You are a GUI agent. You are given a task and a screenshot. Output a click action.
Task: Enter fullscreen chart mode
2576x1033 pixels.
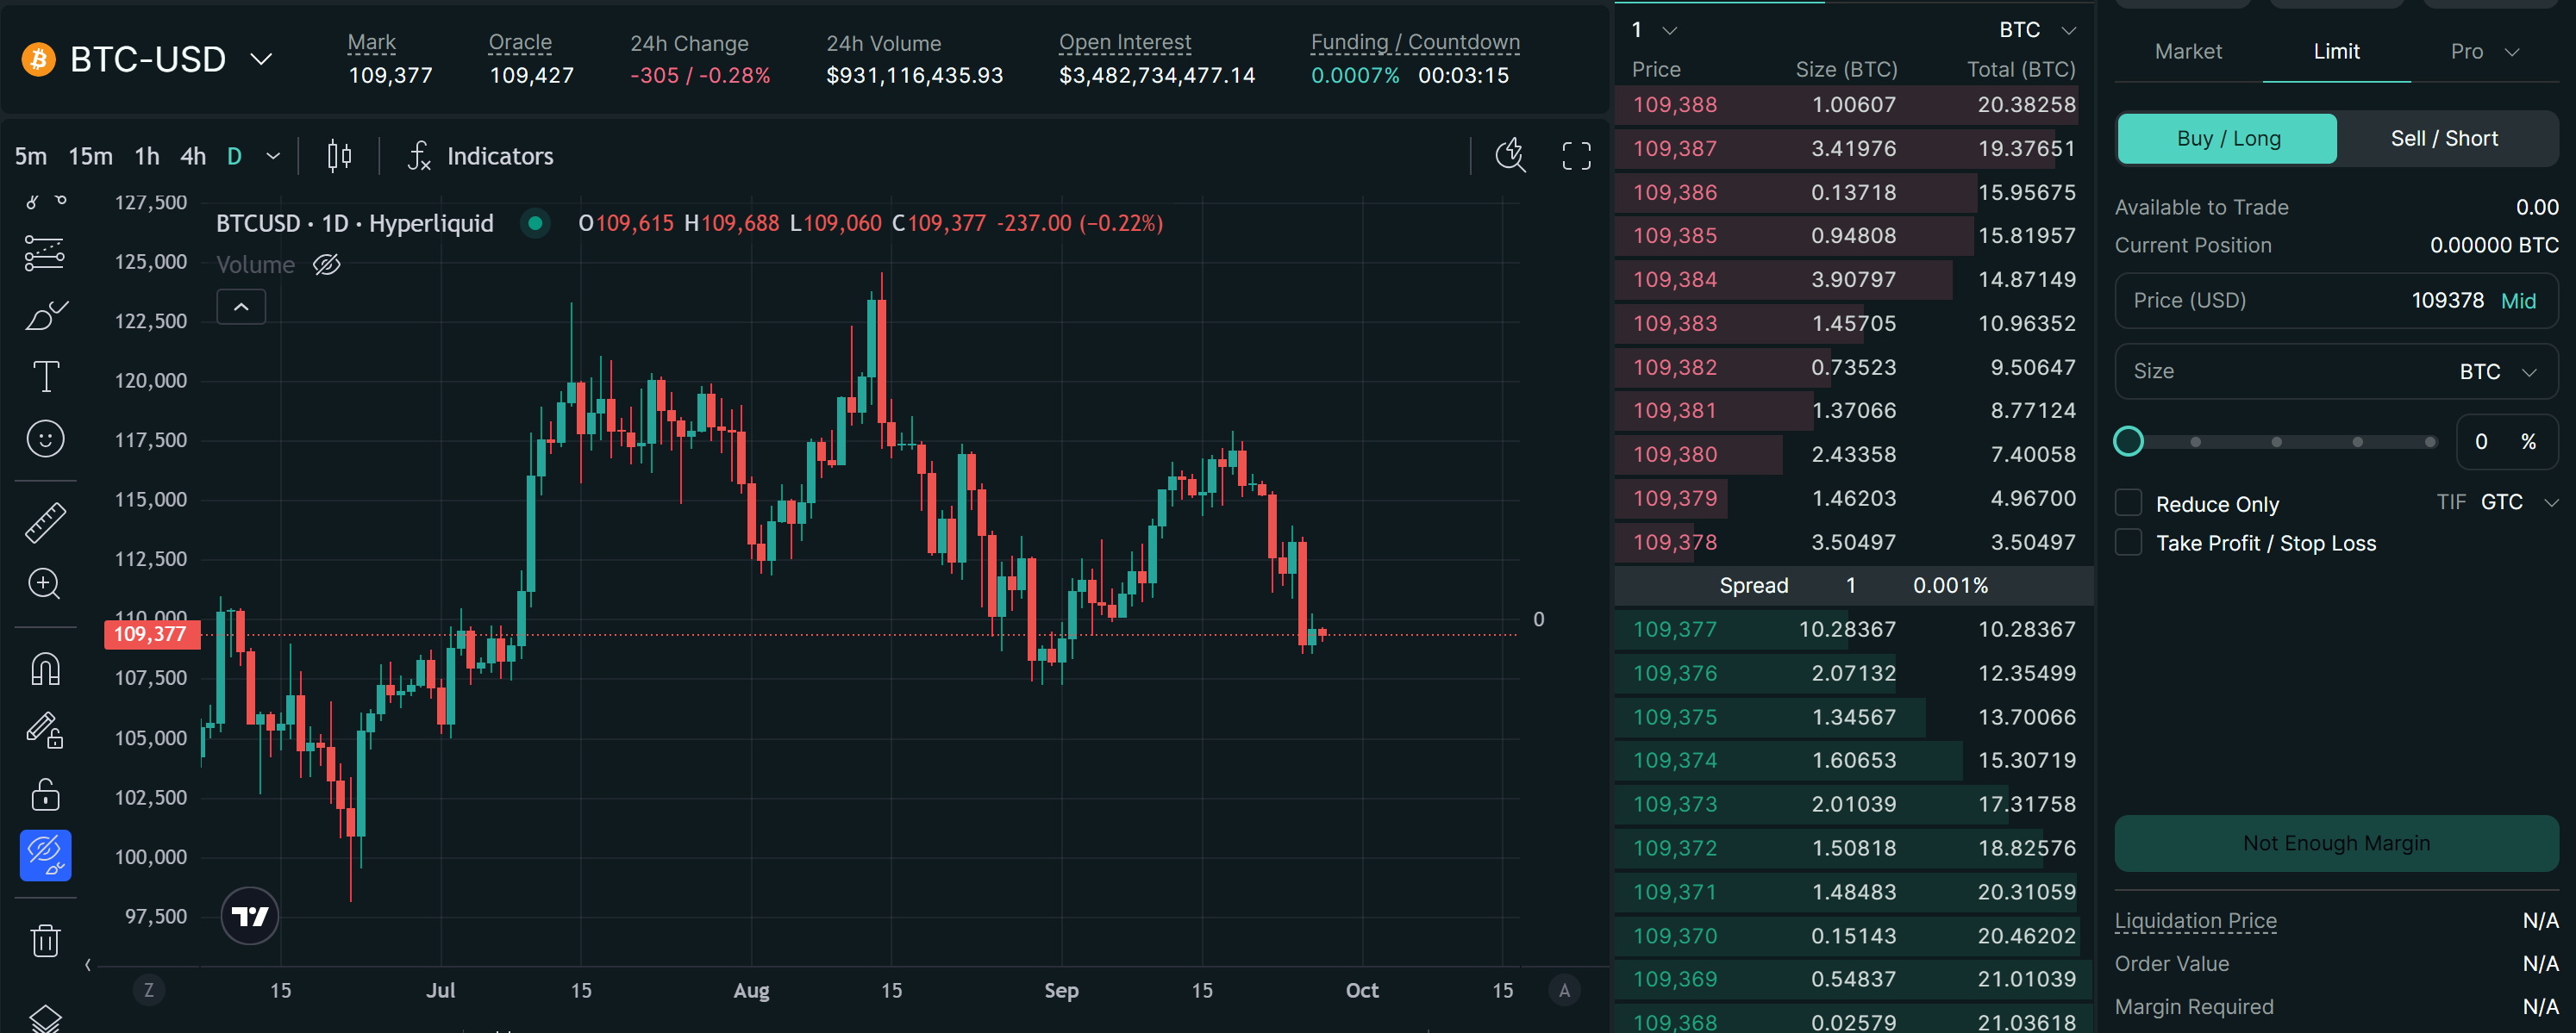(x=1576, y=156)
